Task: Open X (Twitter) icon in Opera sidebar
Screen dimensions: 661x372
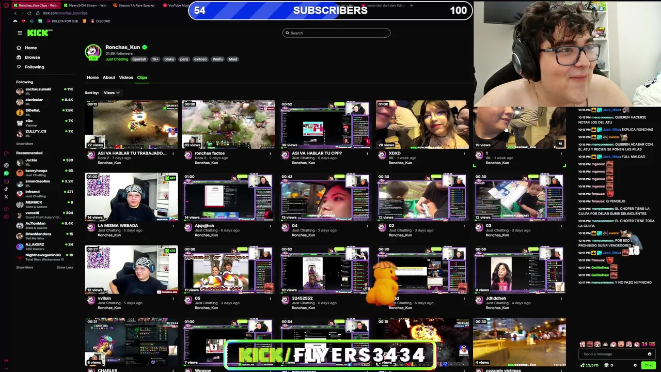Action: (x=6, y=196)
